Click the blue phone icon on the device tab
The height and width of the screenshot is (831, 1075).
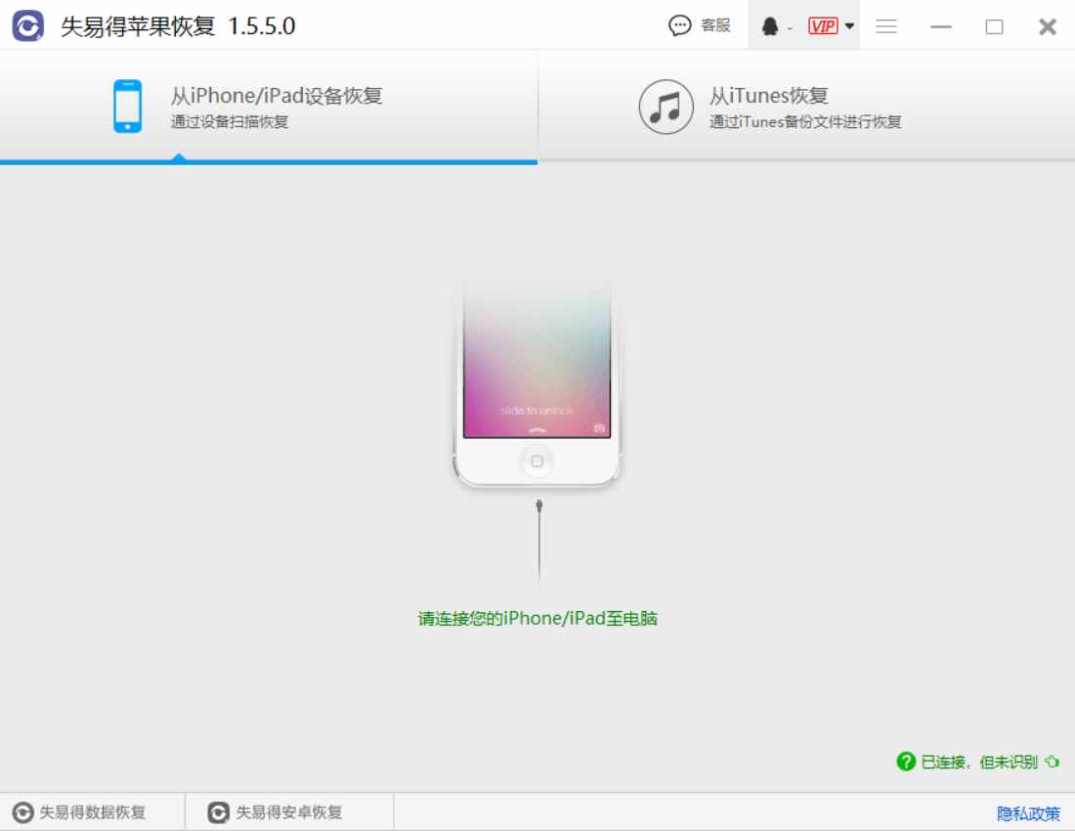pos(127,107)
